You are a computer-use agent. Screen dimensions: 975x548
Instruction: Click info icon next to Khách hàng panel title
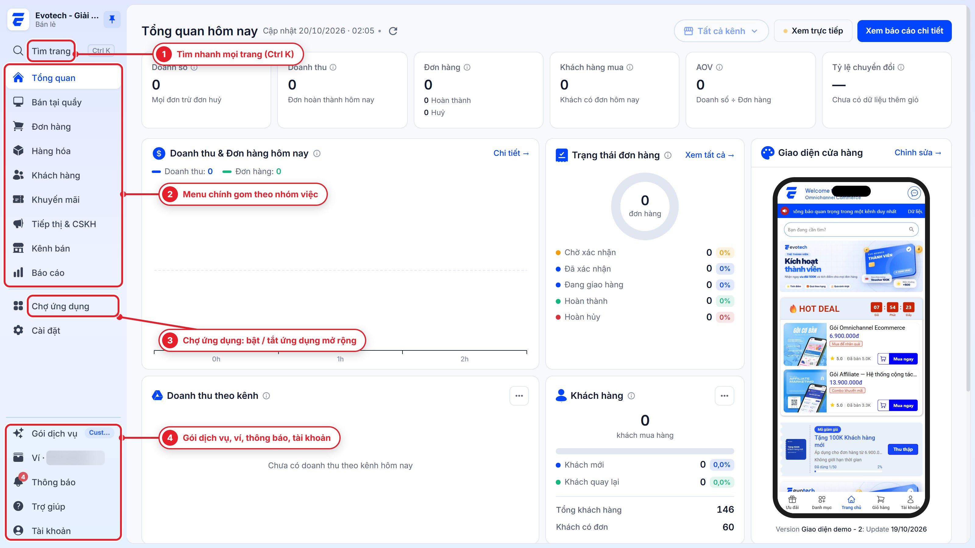[631, 396]
